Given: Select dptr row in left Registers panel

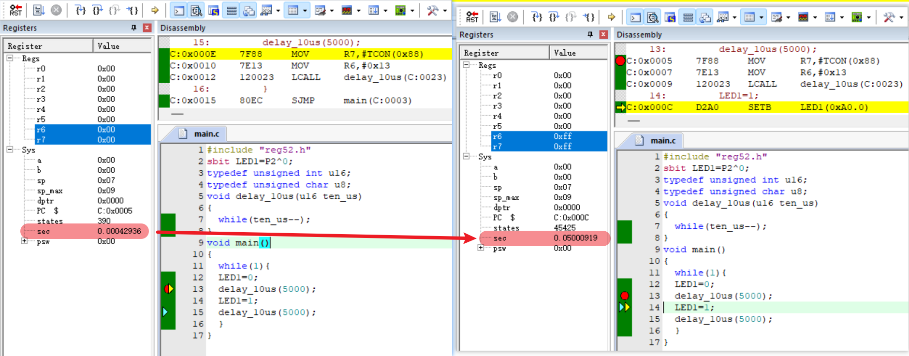Looking at the screenshot, I should 93,200.
